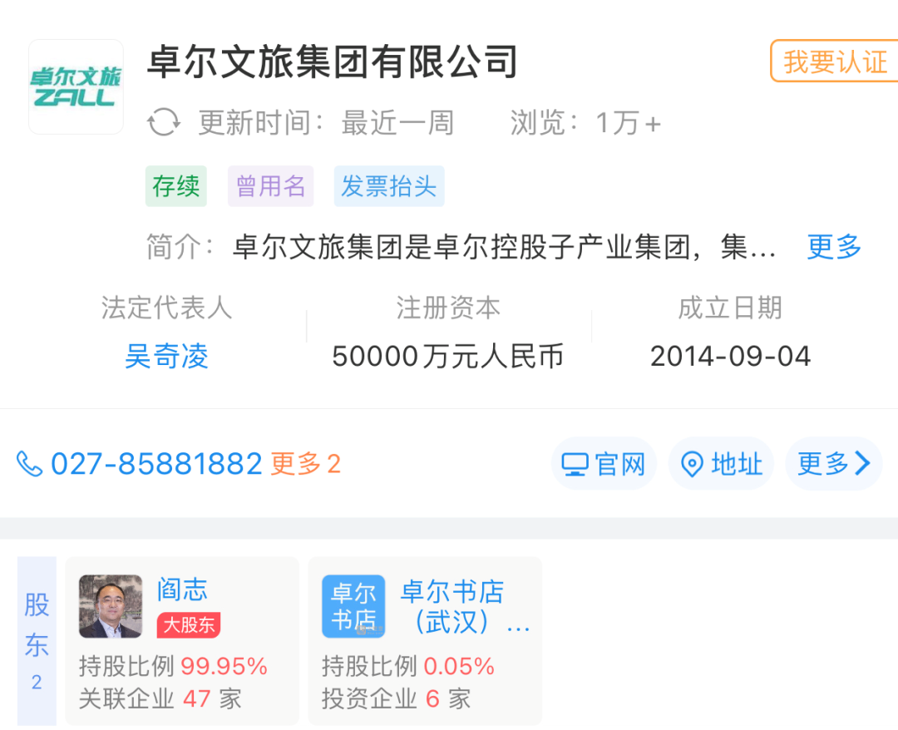Click the monitor icon for 官网
898x730 pixels.
[575, 464]
